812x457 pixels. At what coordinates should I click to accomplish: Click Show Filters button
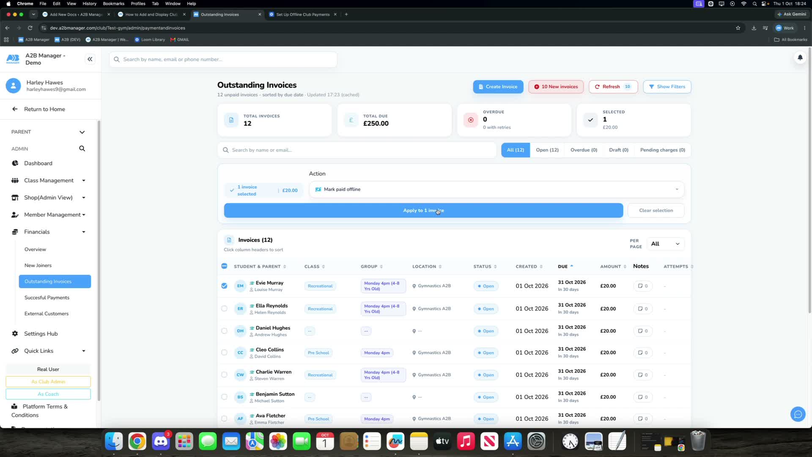coord(667,87)
